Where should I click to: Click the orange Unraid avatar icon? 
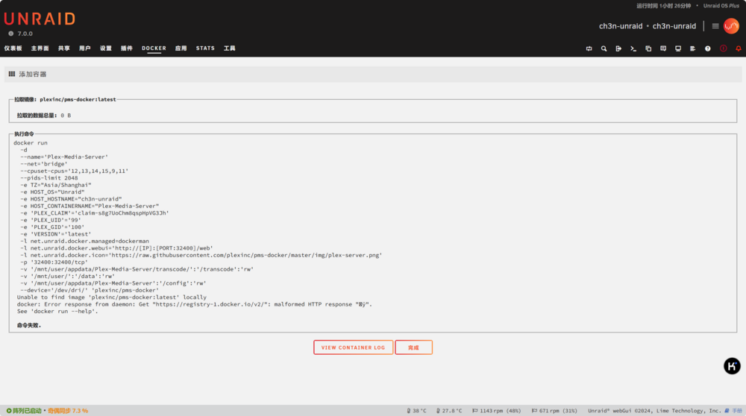point(731,26)
